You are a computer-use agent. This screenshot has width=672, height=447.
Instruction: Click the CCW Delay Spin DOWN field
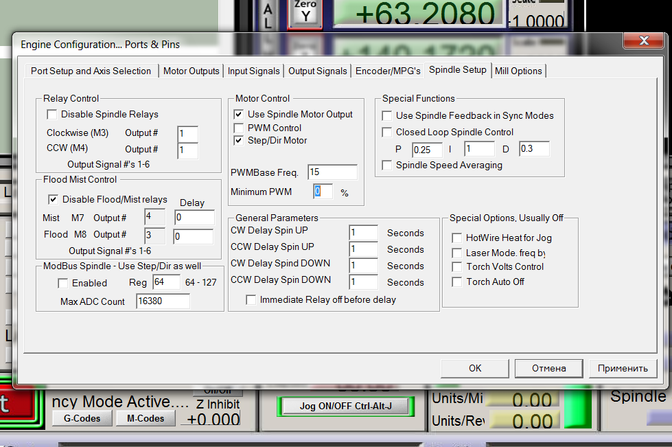(363, 282)
